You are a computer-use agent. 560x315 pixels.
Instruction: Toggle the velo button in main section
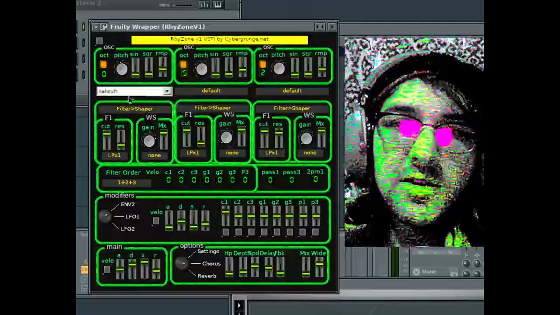click(x=107, y=269)
